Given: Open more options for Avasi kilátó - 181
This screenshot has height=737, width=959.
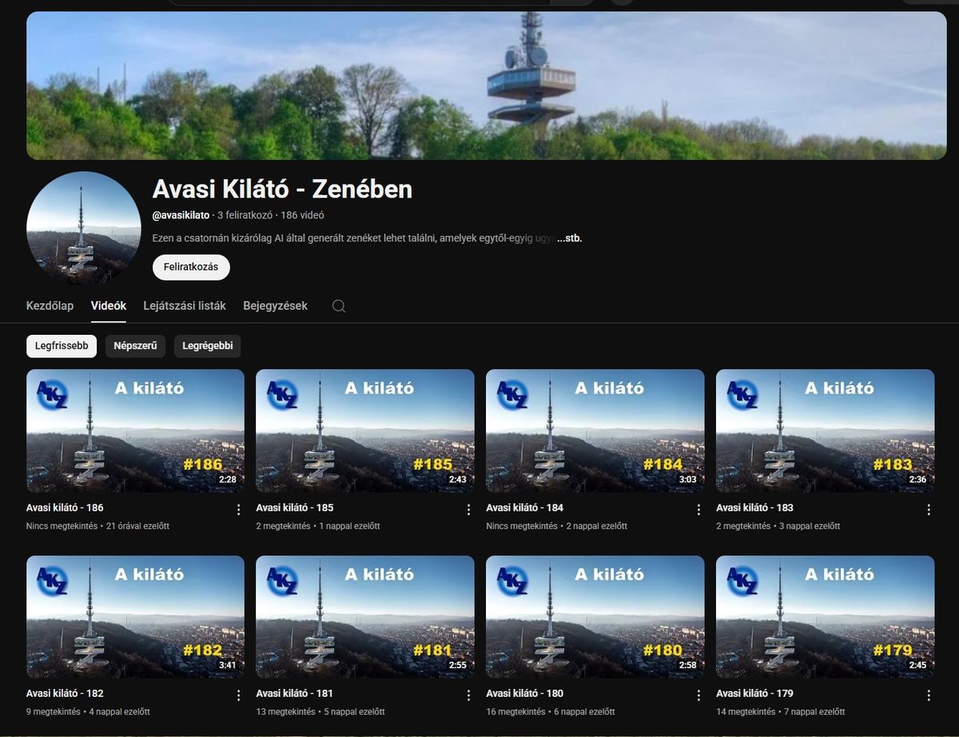Looking at the screenshot, I should pyautogui.click(x=468, y=695).
